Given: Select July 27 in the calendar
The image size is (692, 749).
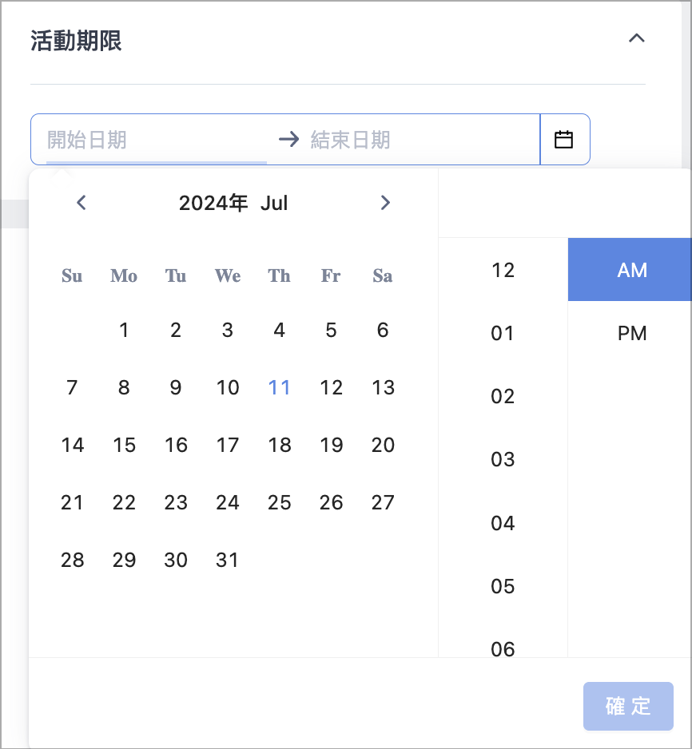Looking at the screenshot, I should point(383,502).
